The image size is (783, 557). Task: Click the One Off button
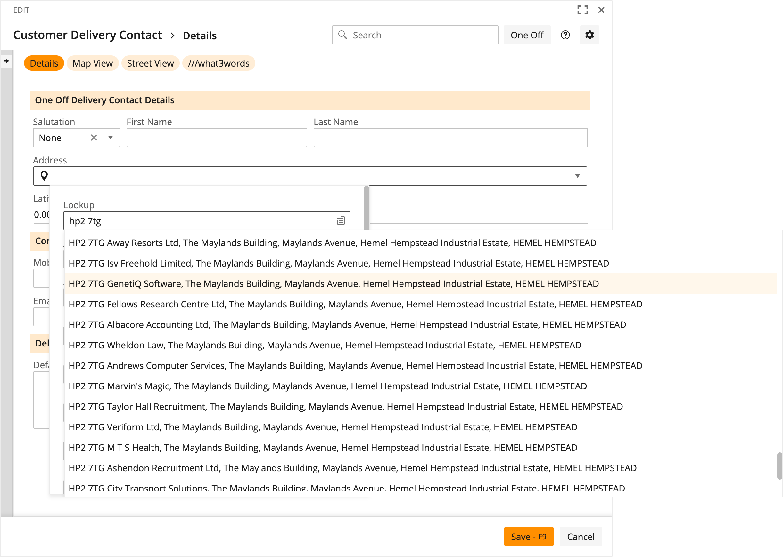coord(526,35)
